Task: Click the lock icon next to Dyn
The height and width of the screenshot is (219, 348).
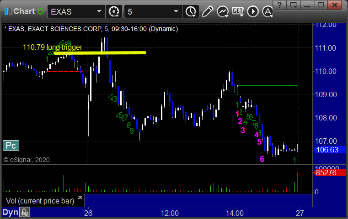Action: coord(25,212)
